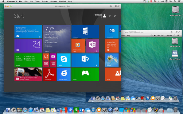Open the Weather tile showing 77°
The image size is (183, 114).
point(57,39)
